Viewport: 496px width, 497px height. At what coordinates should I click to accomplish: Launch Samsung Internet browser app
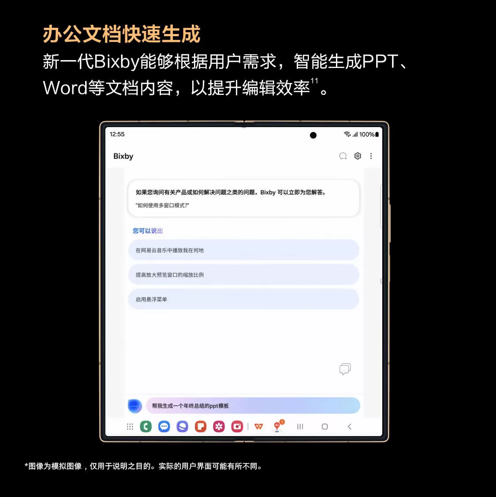(x=183, y=427)
